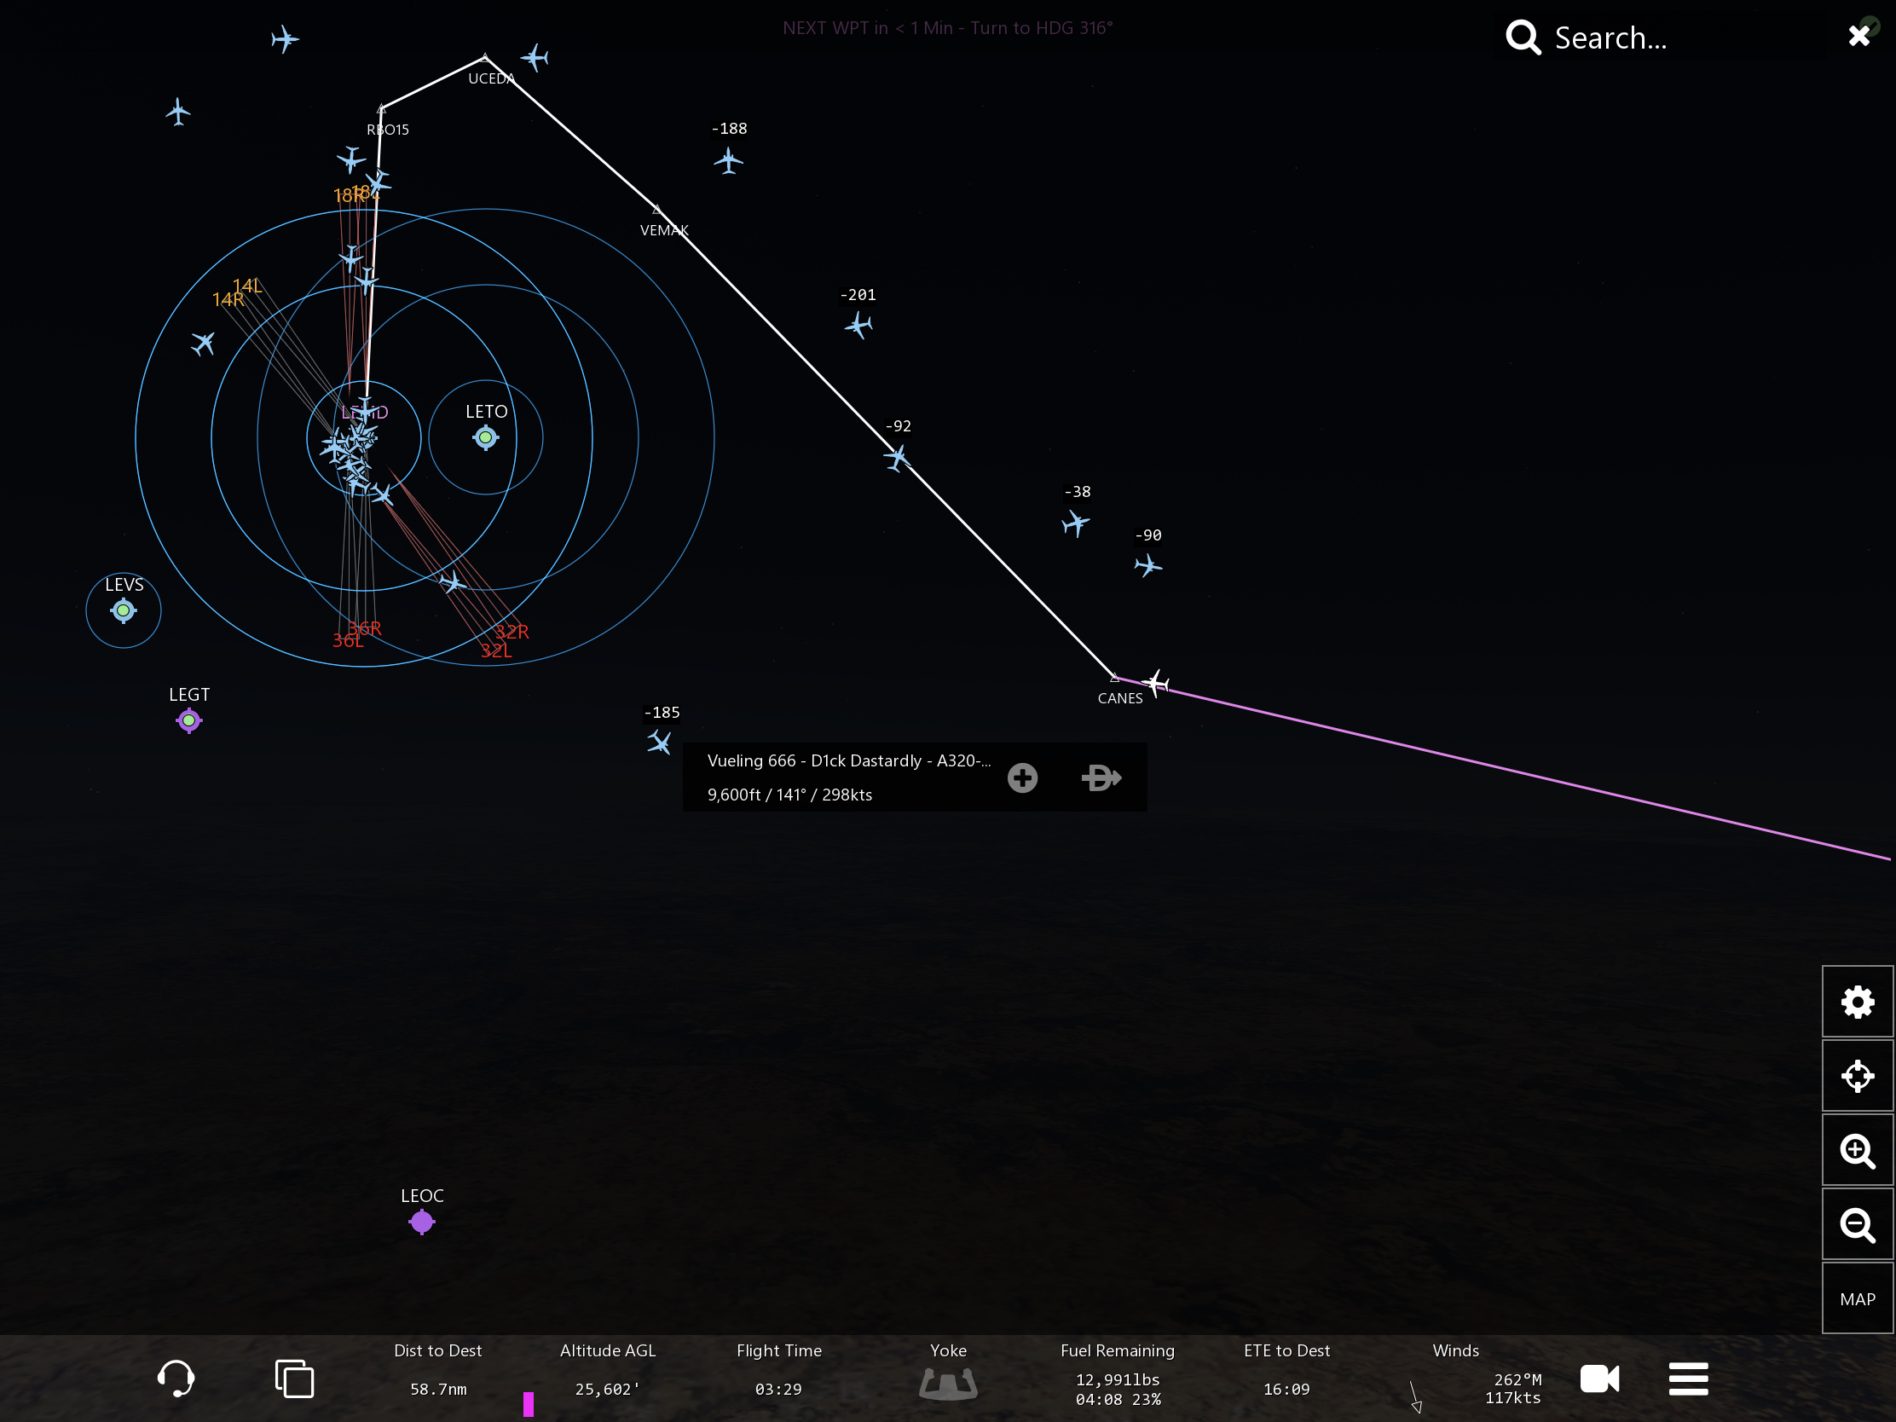Select the LETO airport marker
This screenshot has height=1422, width=1896.
point(485,438)
